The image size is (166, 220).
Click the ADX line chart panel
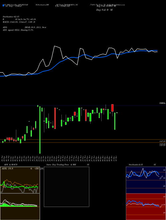pyautogui.click(x=20, y=180)
